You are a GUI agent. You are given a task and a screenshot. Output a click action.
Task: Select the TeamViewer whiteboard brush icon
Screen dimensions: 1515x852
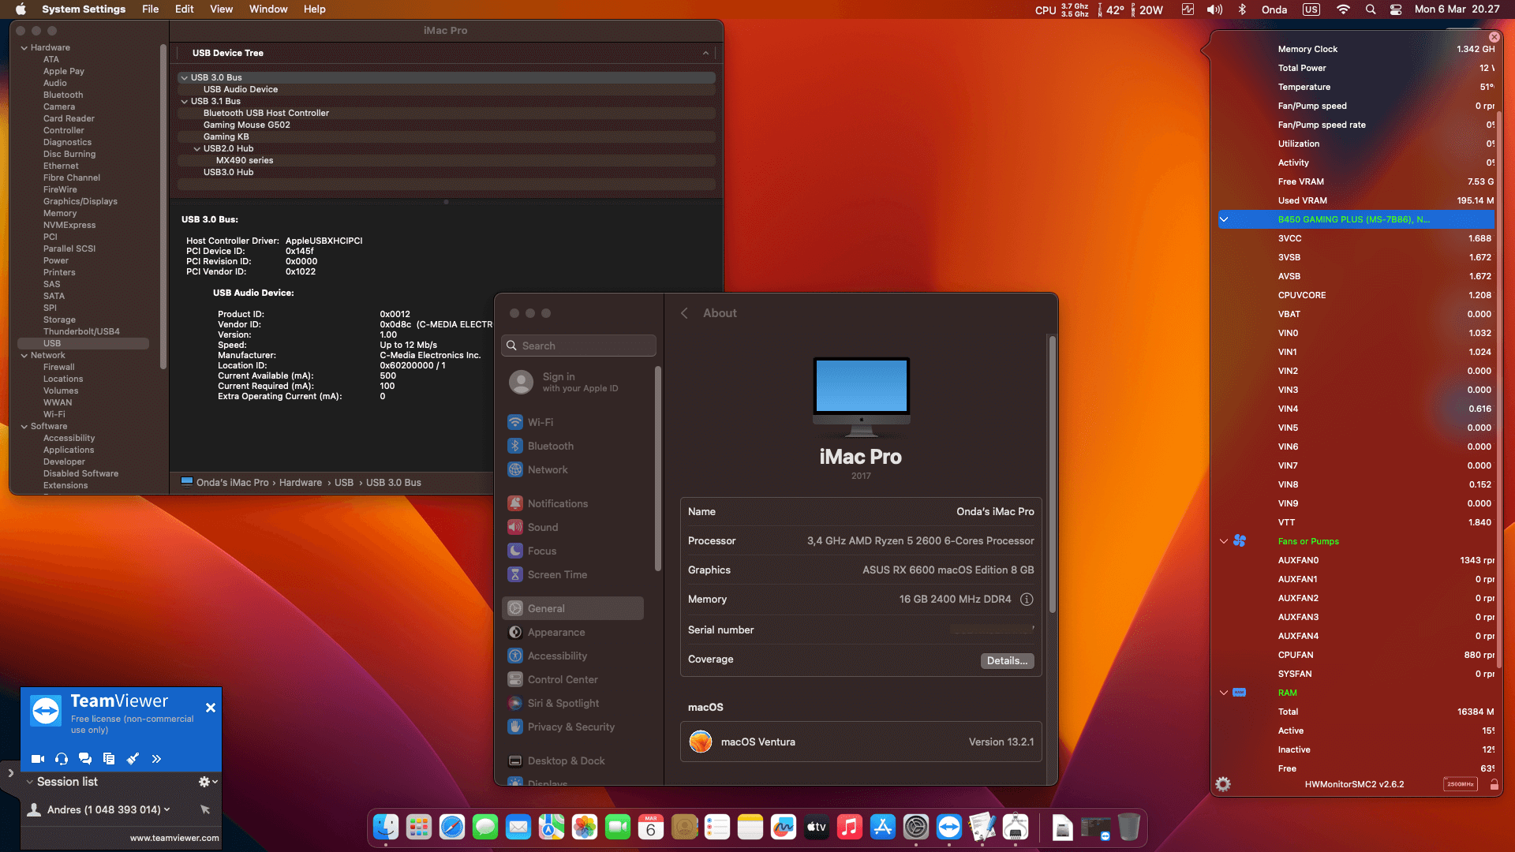133,759
